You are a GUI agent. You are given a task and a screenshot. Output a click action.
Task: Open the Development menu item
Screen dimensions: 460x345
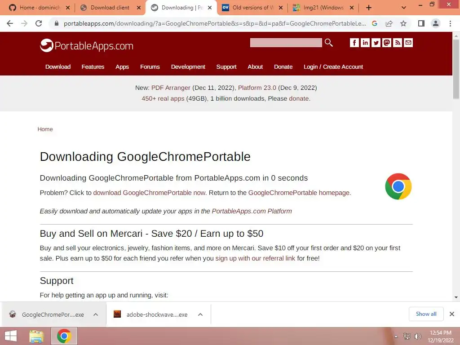pyautogui.click(x=188, y=67)
